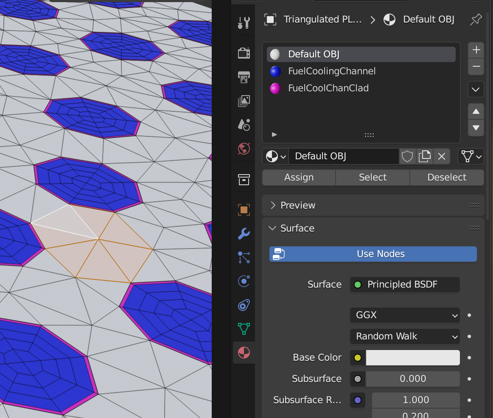Collapse the Surface panel
Viewport: 493px width, 418px height.
(273, 228)
